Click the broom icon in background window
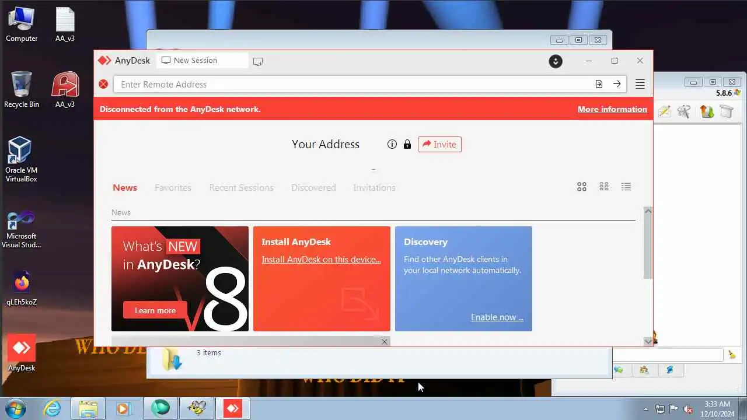 tap(732, 354)
